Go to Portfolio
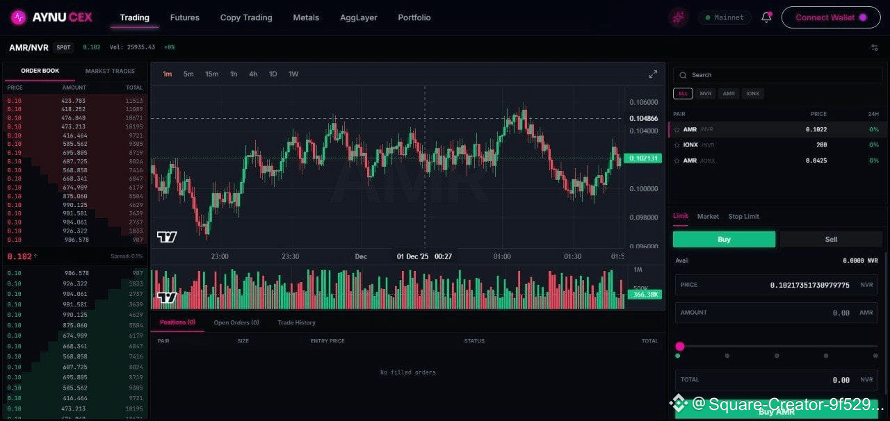The image size is (890, 421). tap(414, 17)
